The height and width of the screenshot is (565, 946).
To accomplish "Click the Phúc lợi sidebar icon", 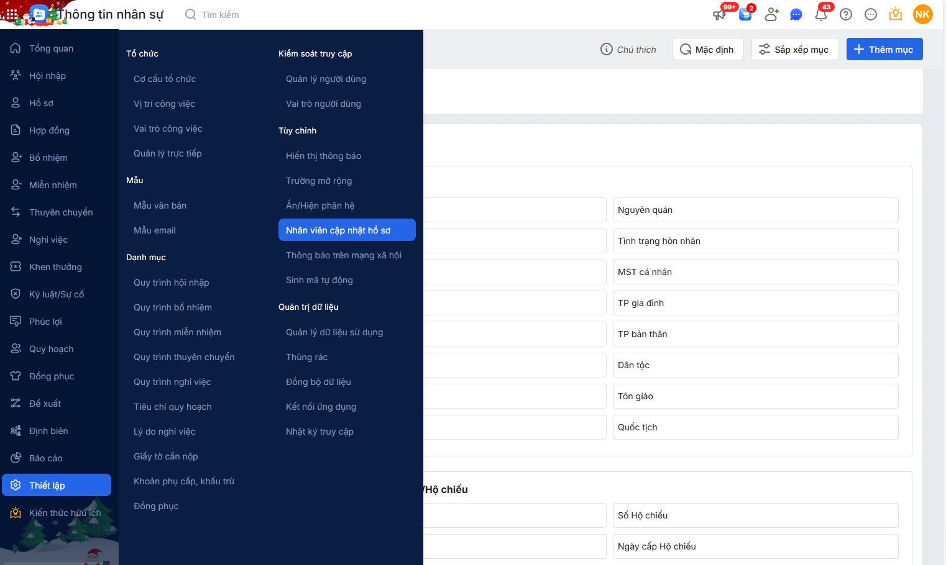I will point(16,321).
